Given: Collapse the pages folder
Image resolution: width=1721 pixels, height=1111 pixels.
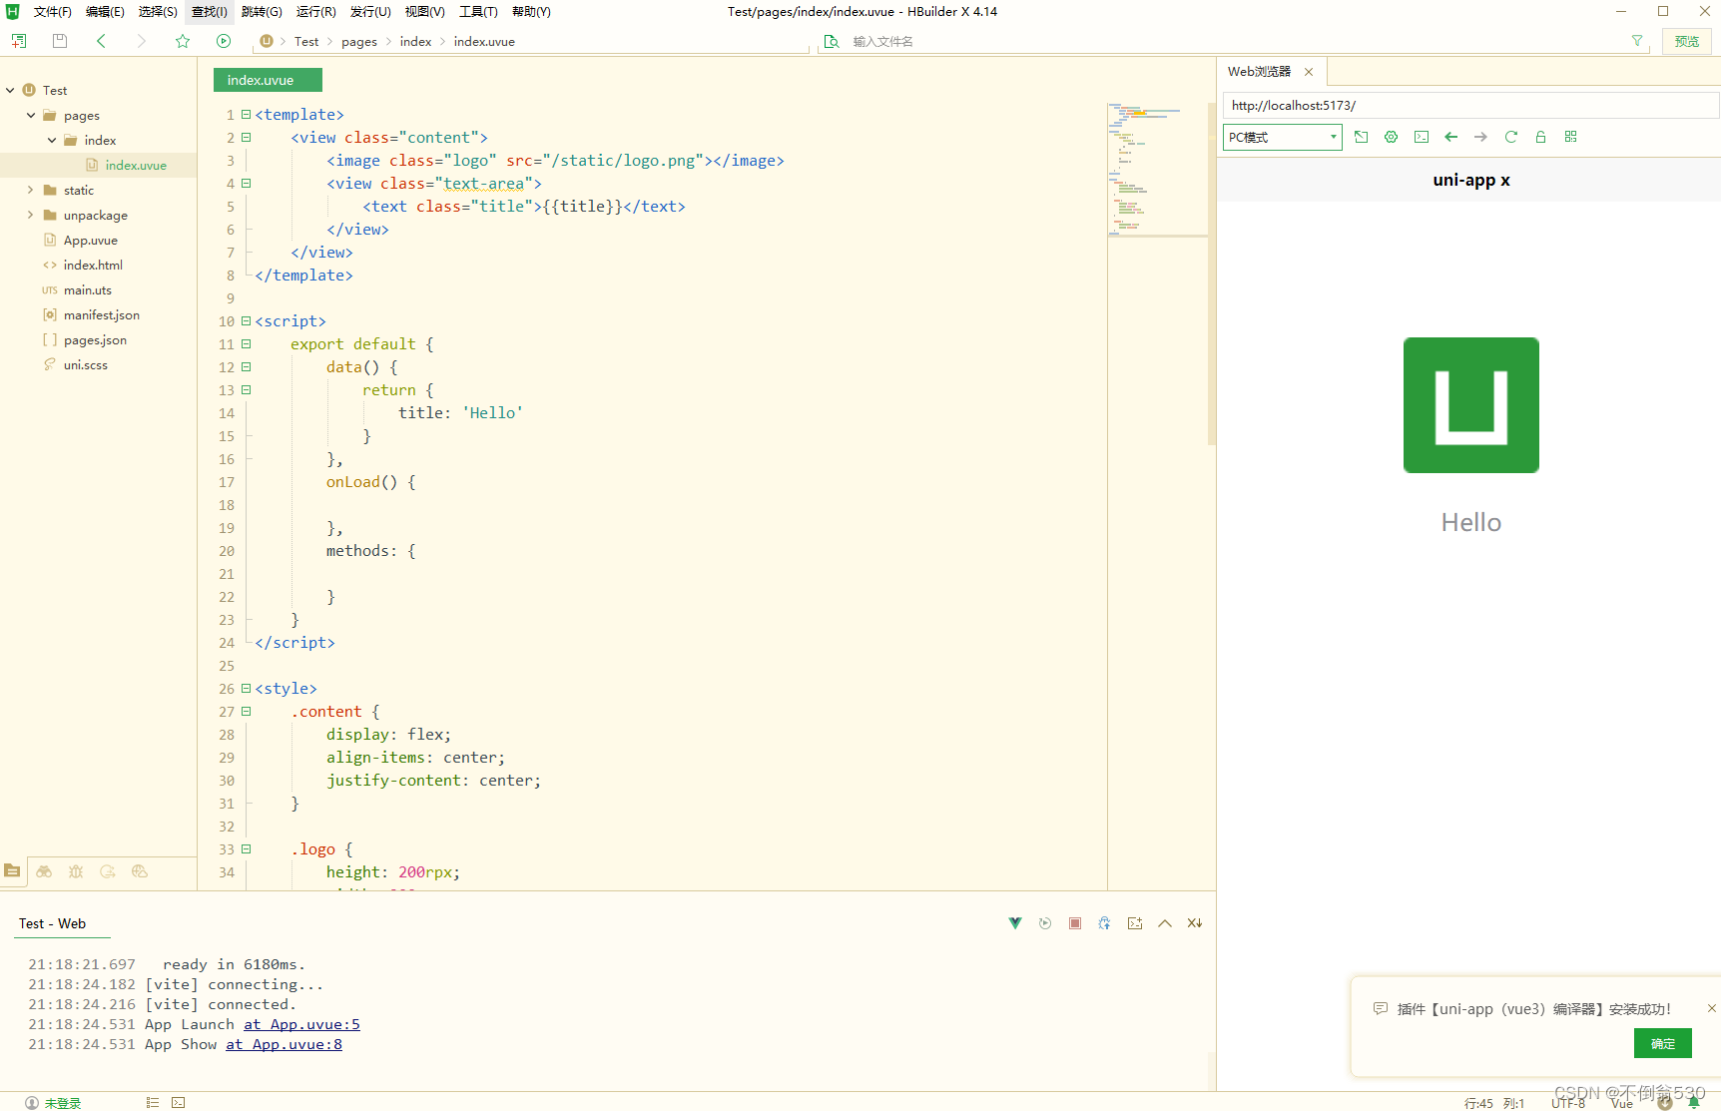Looking at the screenshot, I should [x=31, y=115].
